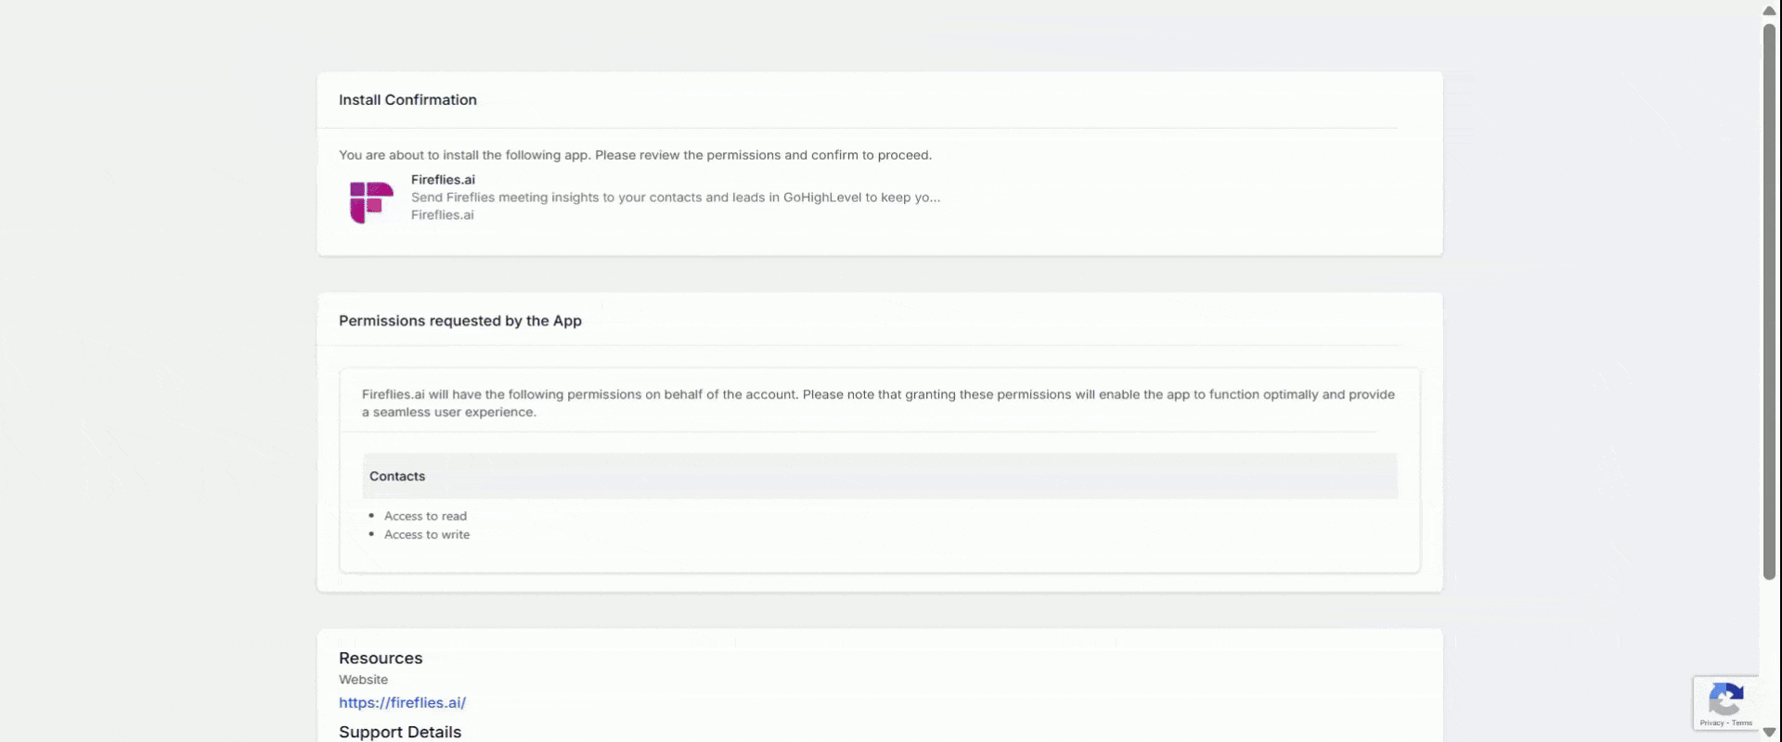Click the scrollbar up arrow

point(1769,11)
